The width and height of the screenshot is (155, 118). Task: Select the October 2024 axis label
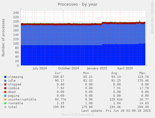click(68, 68)
